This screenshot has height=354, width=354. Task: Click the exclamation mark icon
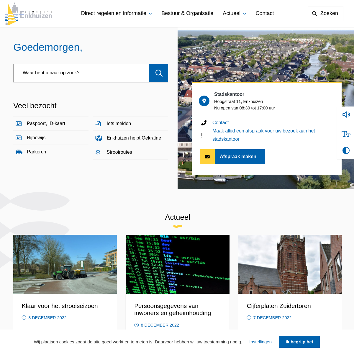pos(202,135)
